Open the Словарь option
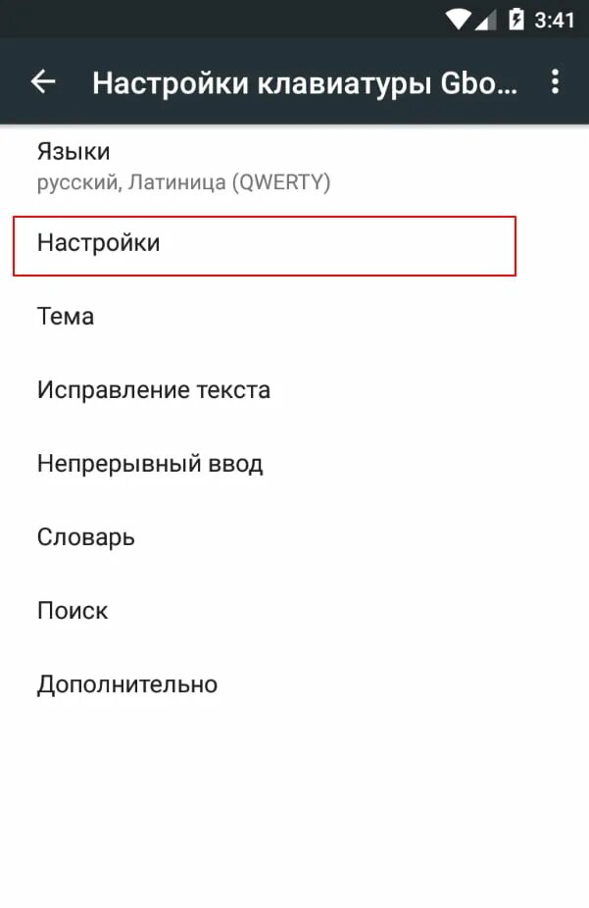This screenshot has width=589, height=908. click(294, 536)
